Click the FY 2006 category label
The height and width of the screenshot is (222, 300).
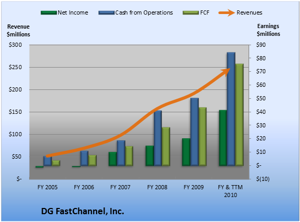(84, 187)
